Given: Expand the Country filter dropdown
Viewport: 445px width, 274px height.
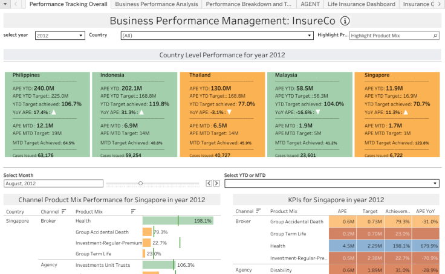Looking at the screenshot, I should click(x=216, y=36).
